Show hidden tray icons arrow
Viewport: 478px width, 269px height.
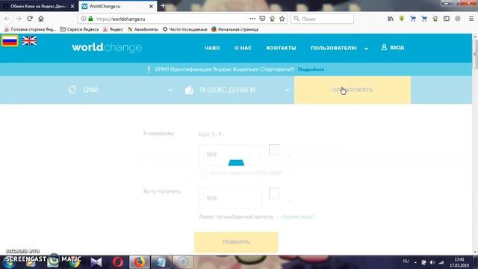point(415,262)
